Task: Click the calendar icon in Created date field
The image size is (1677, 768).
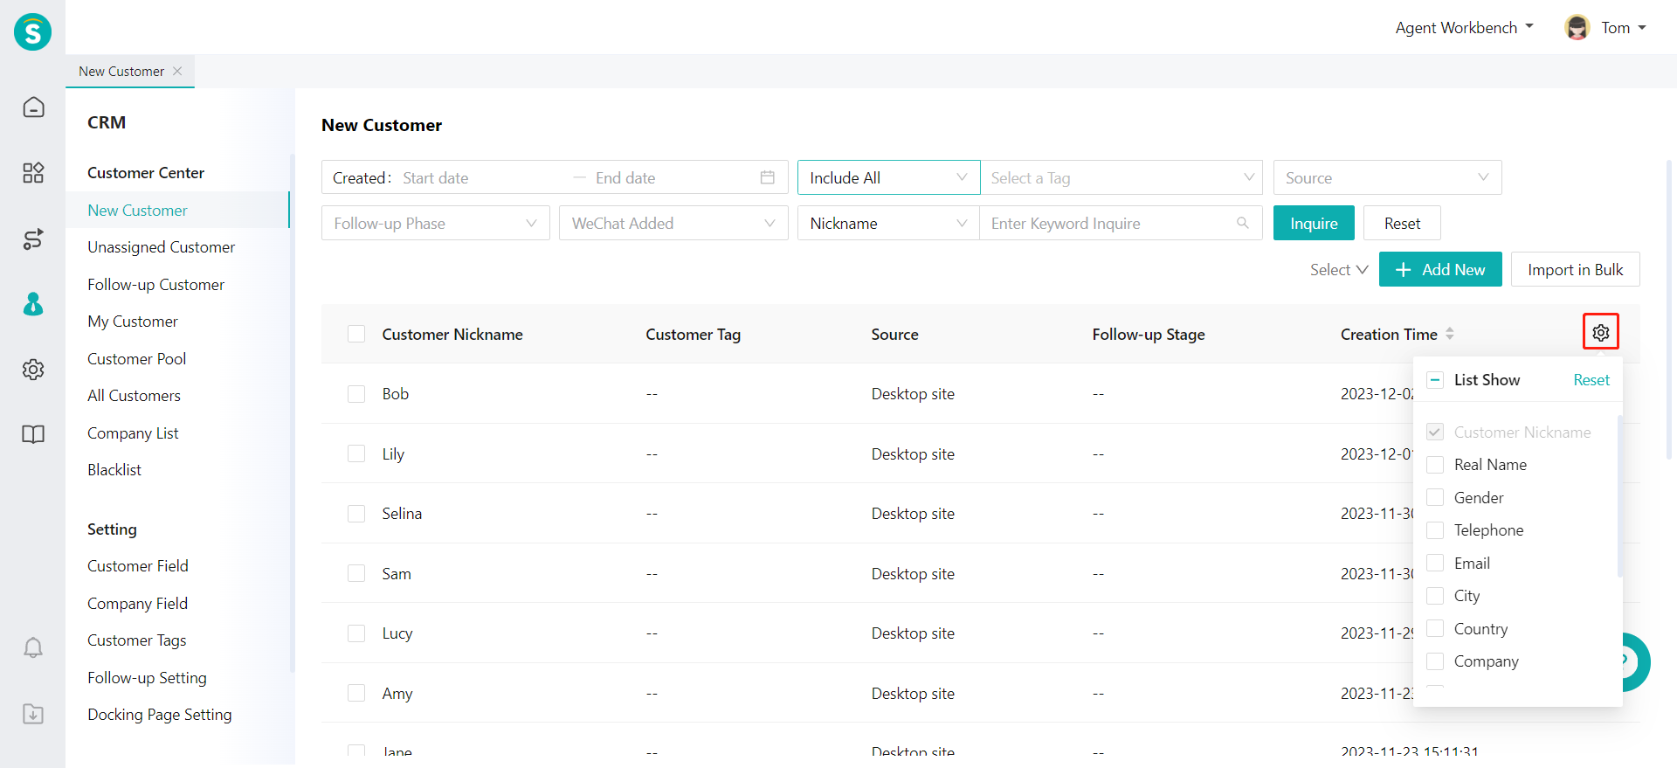Action: click(768, 177)
